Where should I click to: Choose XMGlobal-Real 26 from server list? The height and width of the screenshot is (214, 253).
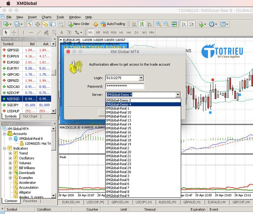coord(143,172)
